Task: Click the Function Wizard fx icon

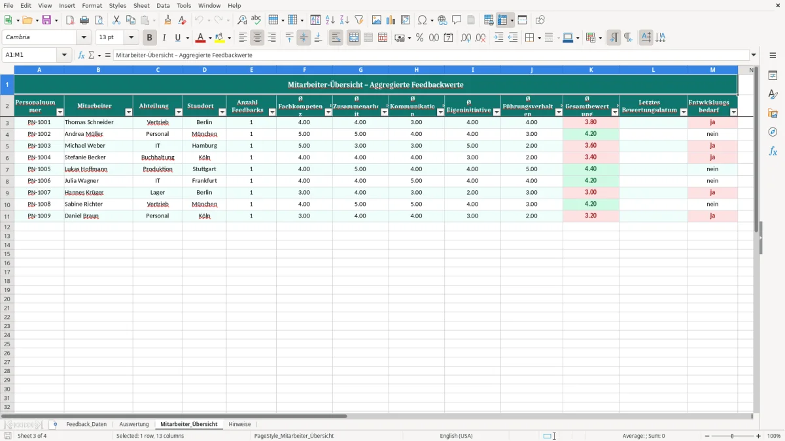Action: [81, 56]
